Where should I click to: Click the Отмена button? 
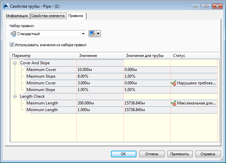pyautogui.click(x=152, y=154)
